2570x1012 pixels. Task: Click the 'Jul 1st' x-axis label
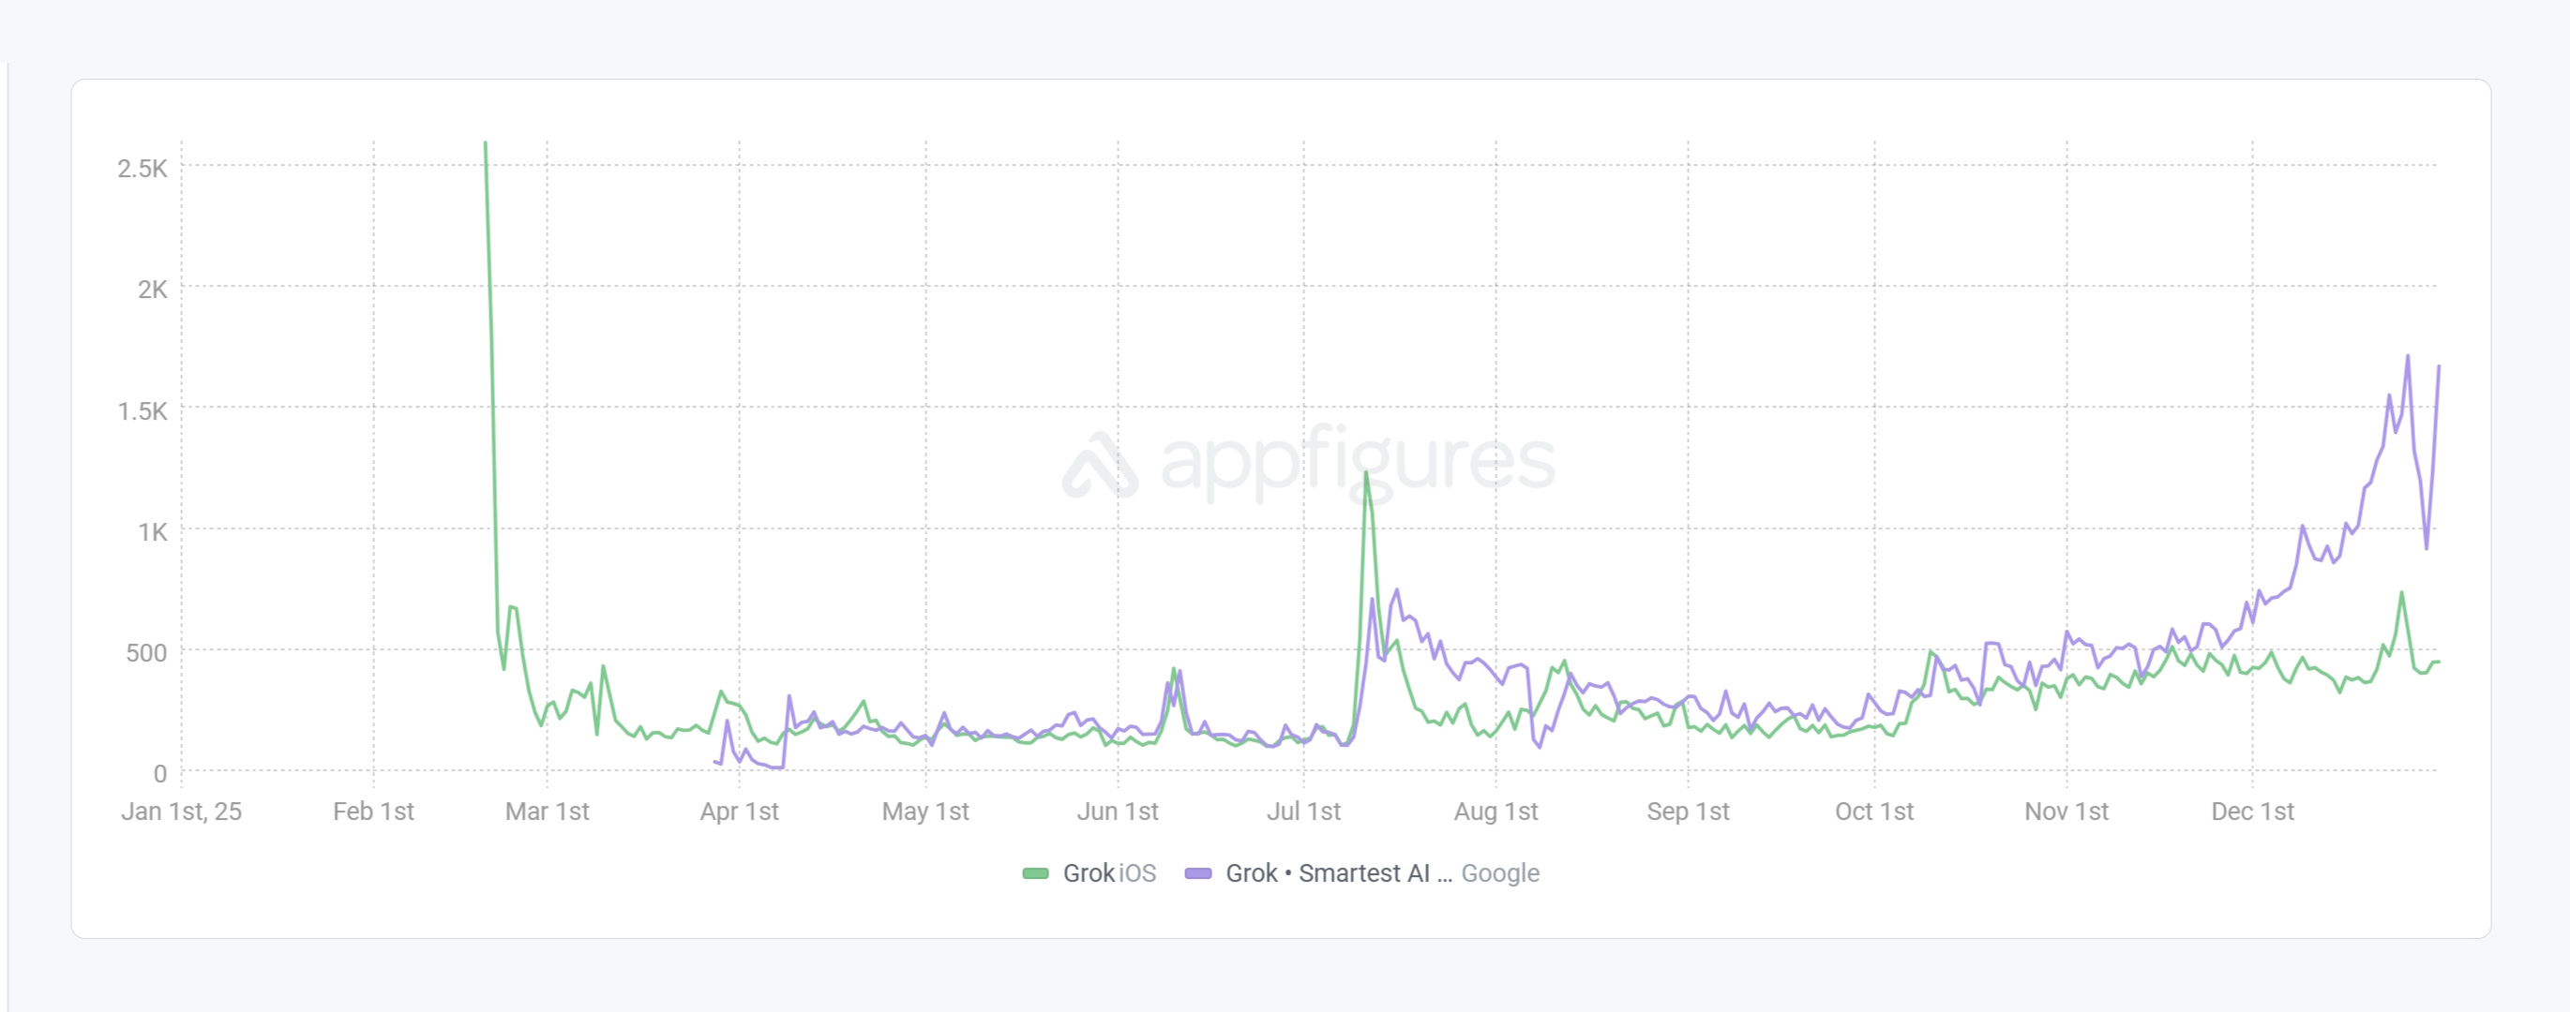click(x=1303, y=811)
